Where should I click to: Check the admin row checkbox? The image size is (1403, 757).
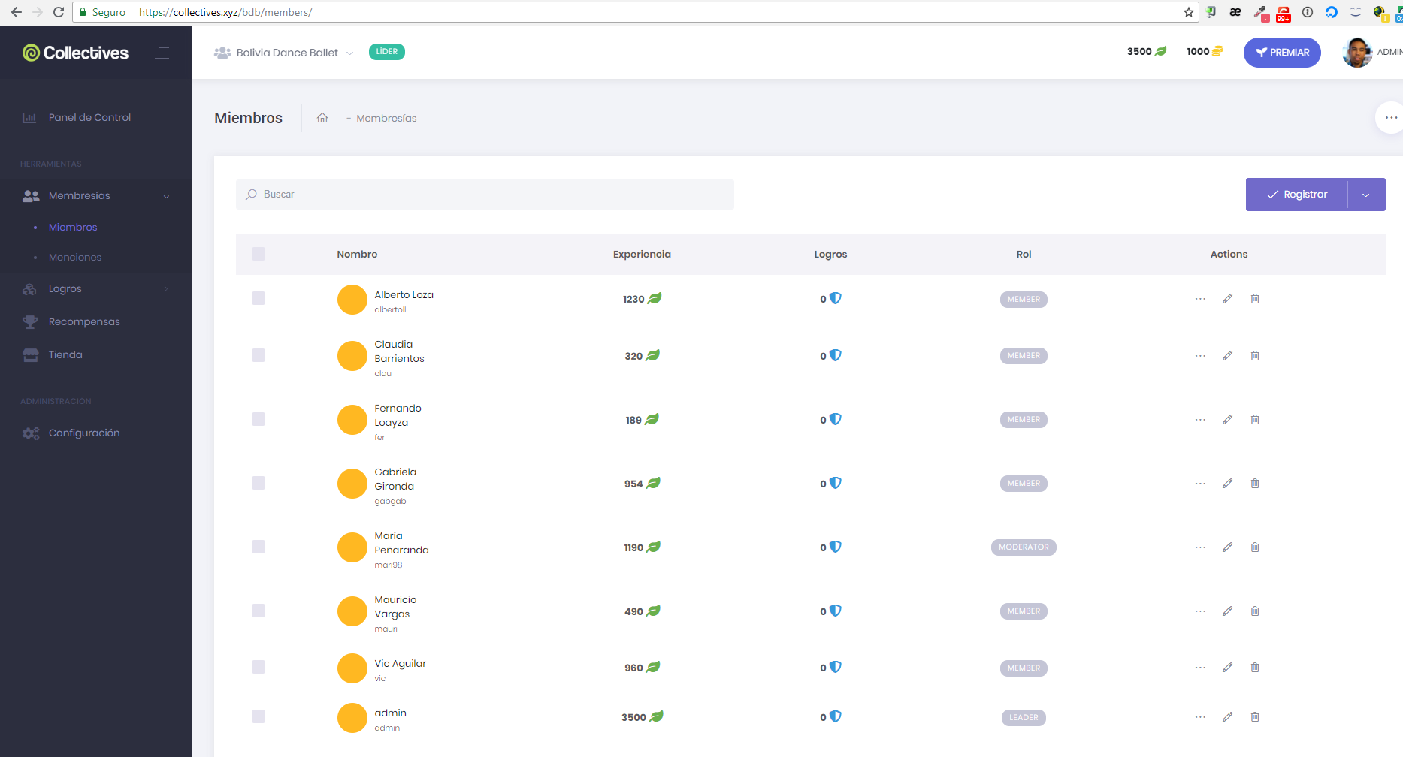(259, 716)
